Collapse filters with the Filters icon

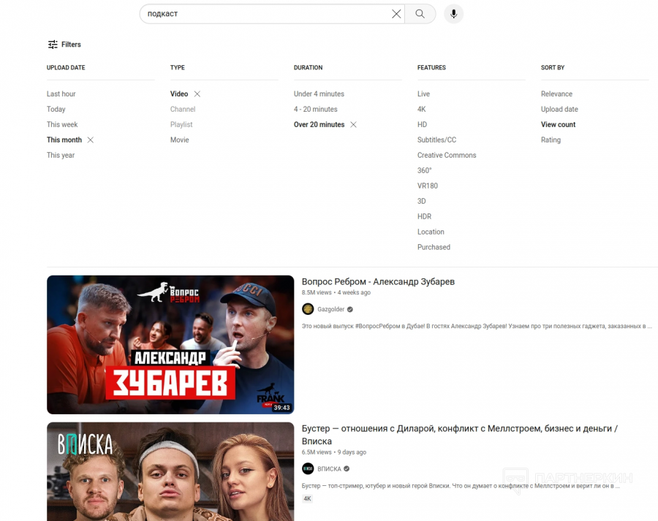[x=64, y=45]
